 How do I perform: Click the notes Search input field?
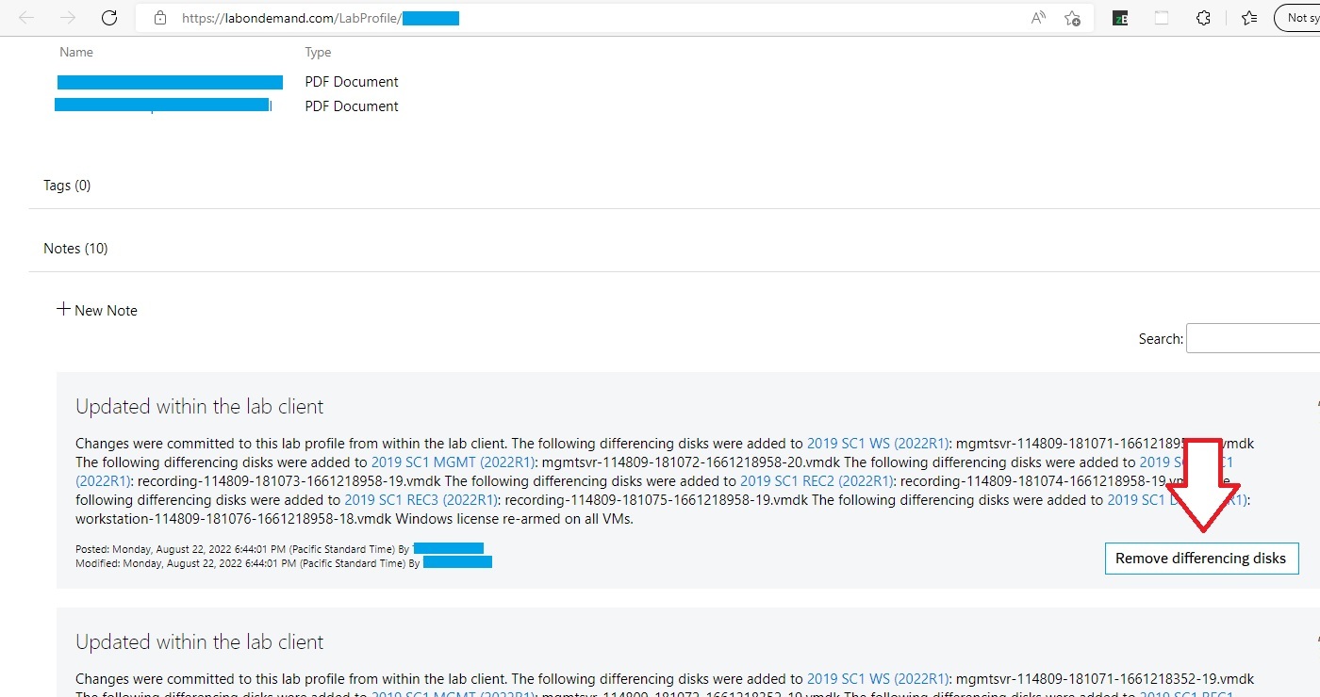pos(1252,339)
